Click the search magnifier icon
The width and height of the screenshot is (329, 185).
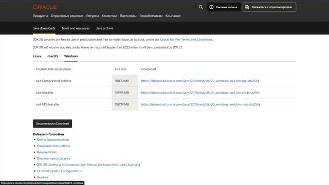200,7
